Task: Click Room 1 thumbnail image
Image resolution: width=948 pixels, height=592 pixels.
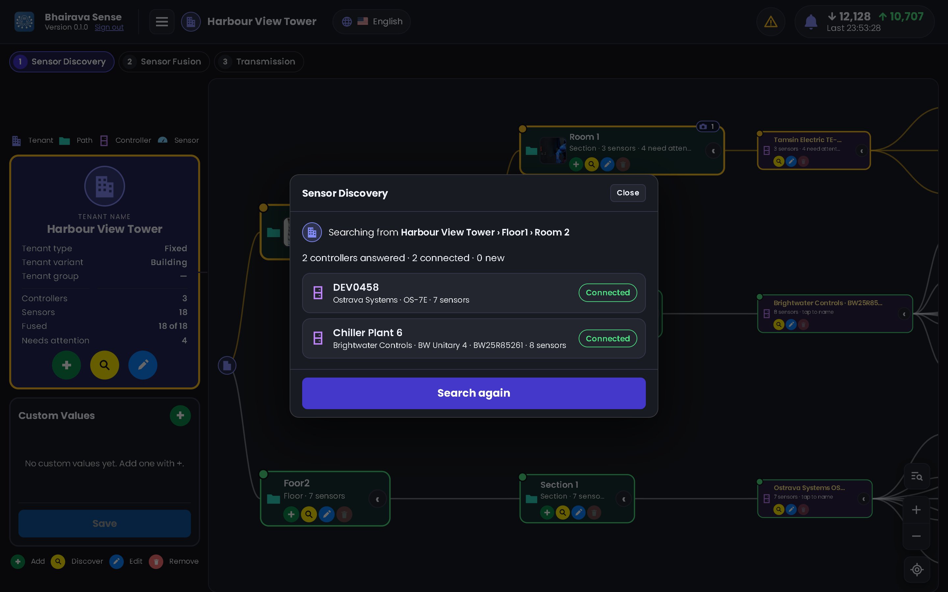Action: [x=553, y=150]
